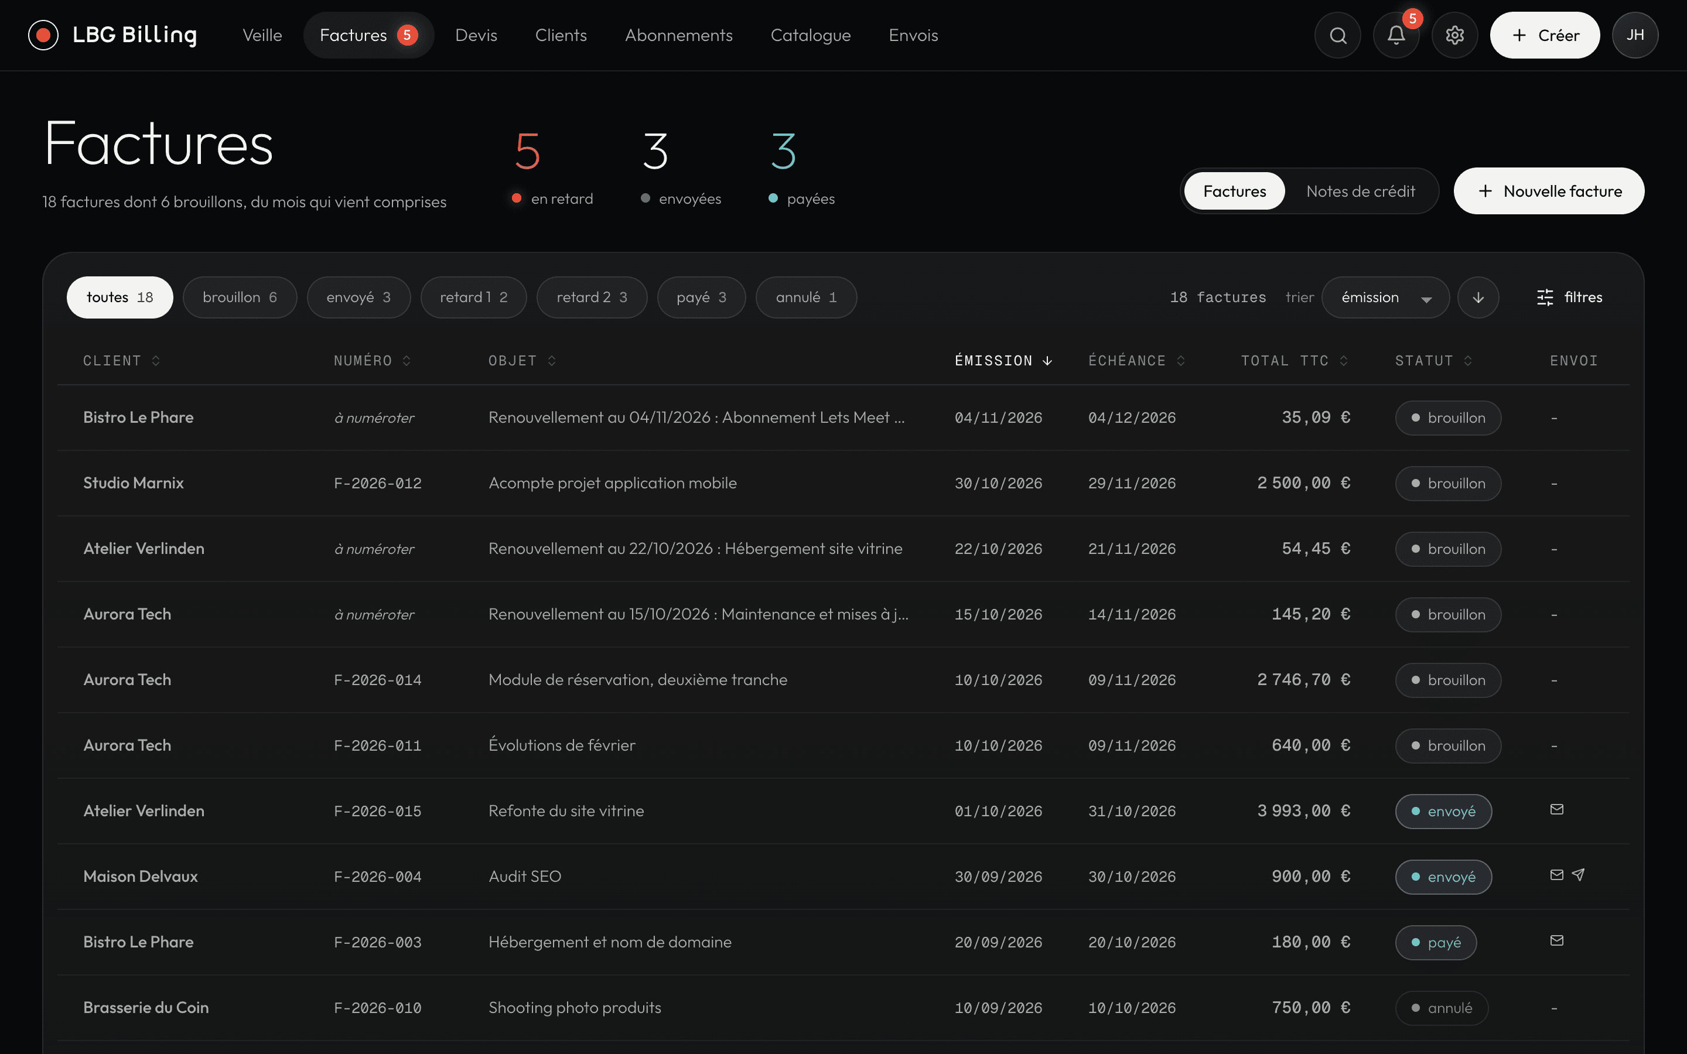Open Envois nav item
1687x1054 pixels.
pyautogui.click(x=913, y=35)
